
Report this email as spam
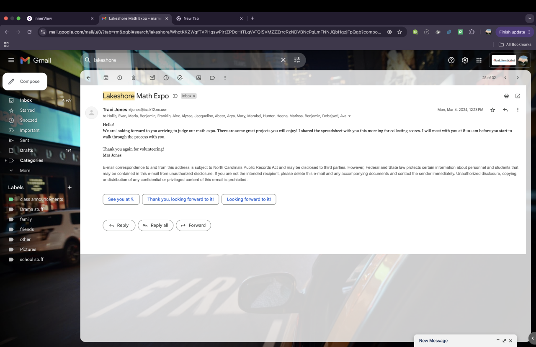click(x=120, y=78)
